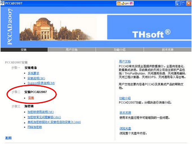Click the 加密锁 step three heading
This screenshot has width=192, height=144.
[x=29, y=106]
